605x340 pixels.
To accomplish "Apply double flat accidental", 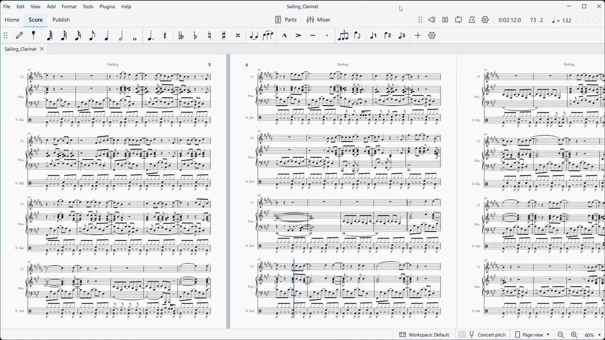I will pyautogui.click(x=181, y=35).
